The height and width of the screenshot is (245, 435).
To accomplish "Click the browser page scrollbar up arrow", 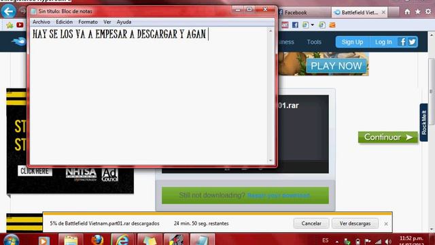I will pyautogui.click(x=432, y=35).
